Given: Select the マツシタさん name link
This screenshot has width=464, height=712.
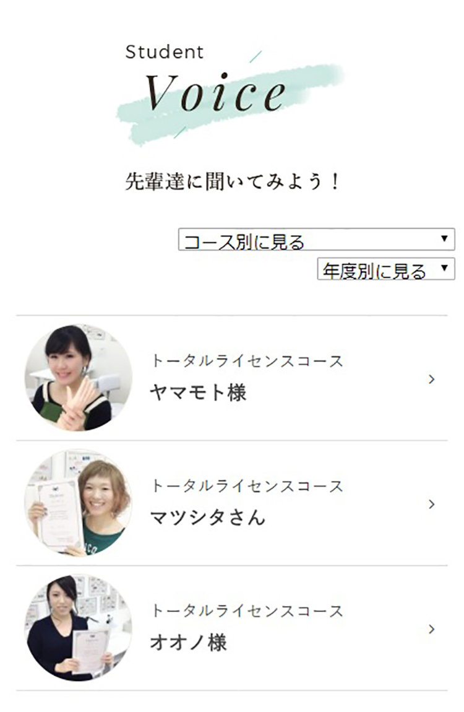Looking at the screenshot, I should (208, 517).
